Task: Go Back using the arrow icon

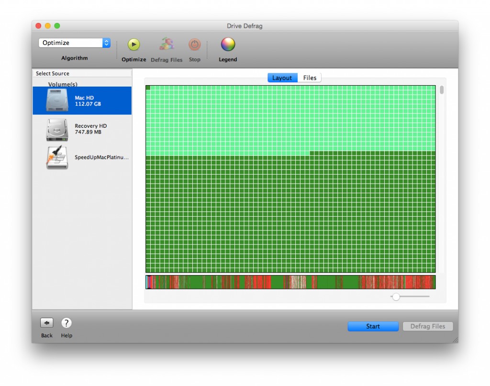Action: click(46, 323)
